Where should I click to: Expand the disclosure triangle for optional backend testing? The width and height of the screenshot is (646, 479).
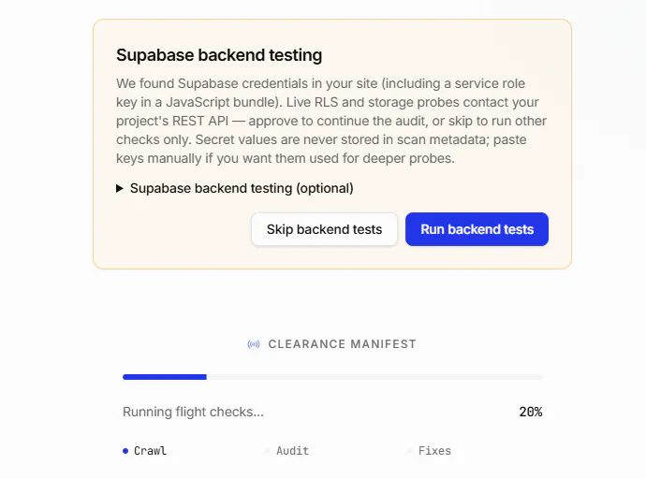point(120,188)
